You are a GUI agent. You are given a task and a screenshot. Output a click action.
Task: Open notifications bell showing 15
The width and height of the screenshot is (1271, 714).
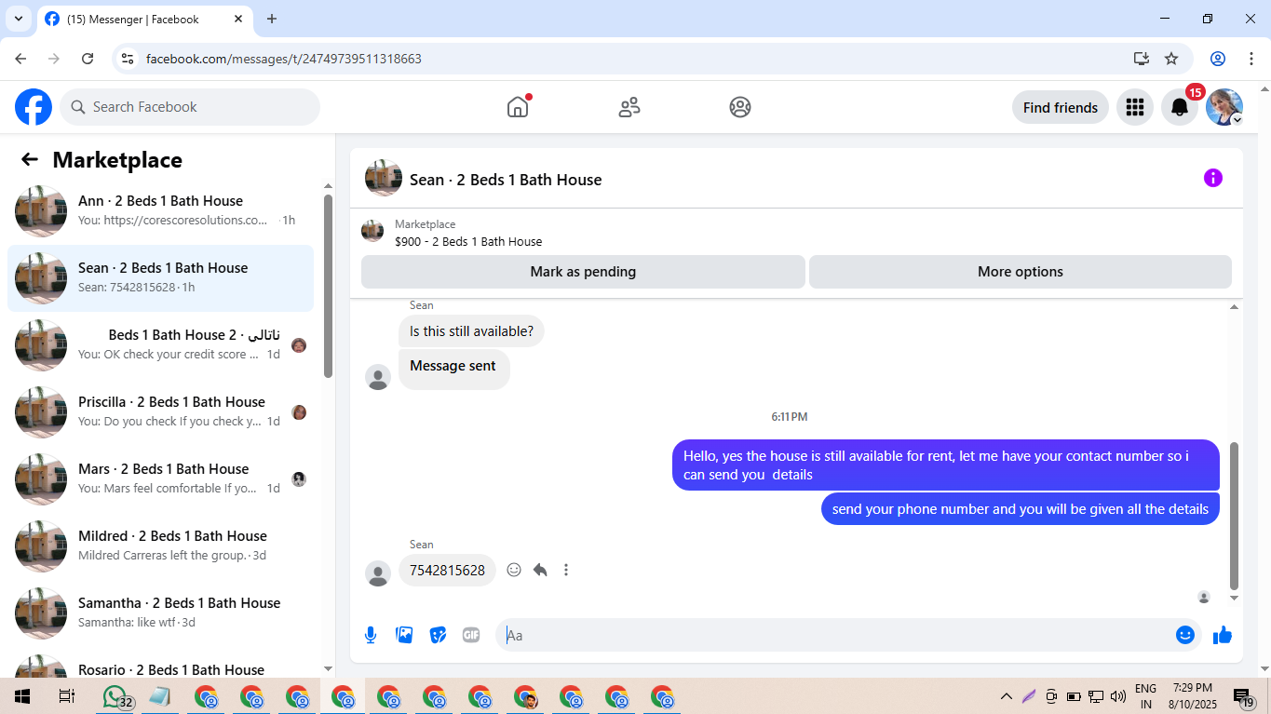coord(1180,107)
